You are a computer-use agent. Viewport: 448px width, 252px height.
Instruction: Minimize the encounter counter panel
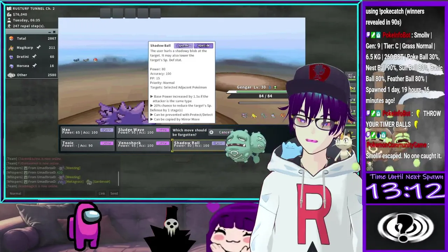click(x=50, y=32)
